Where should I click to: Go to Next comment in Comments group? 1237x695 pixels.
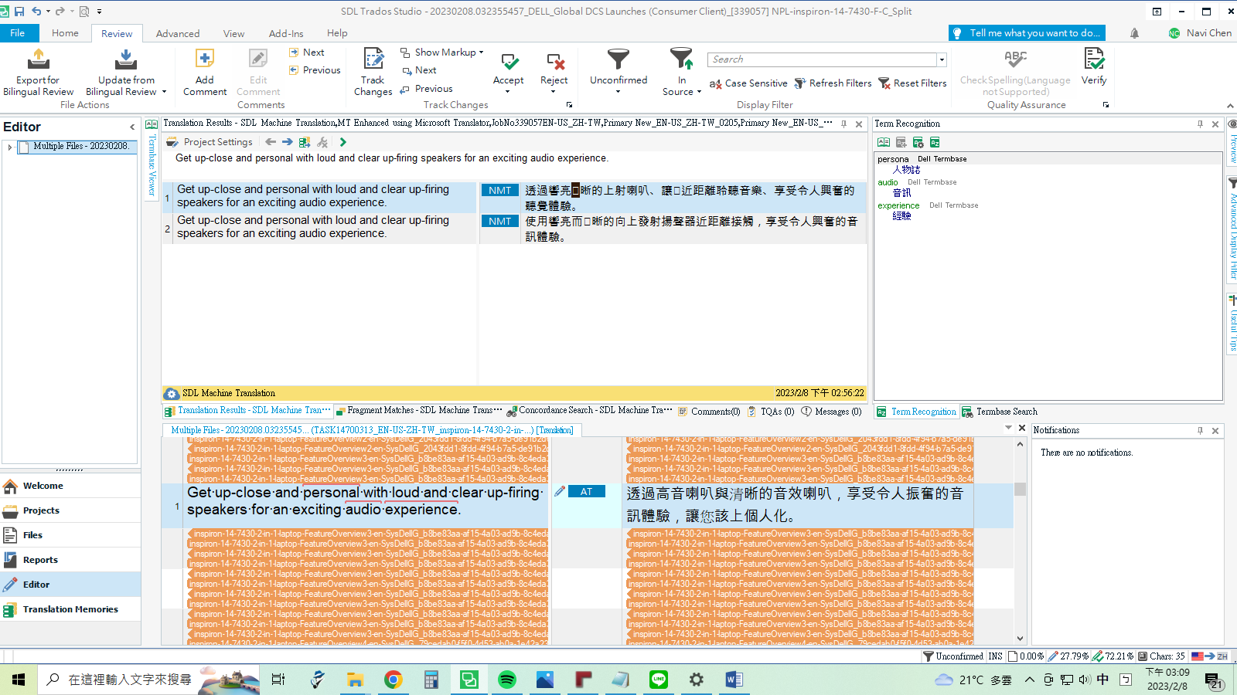point(307,53)
